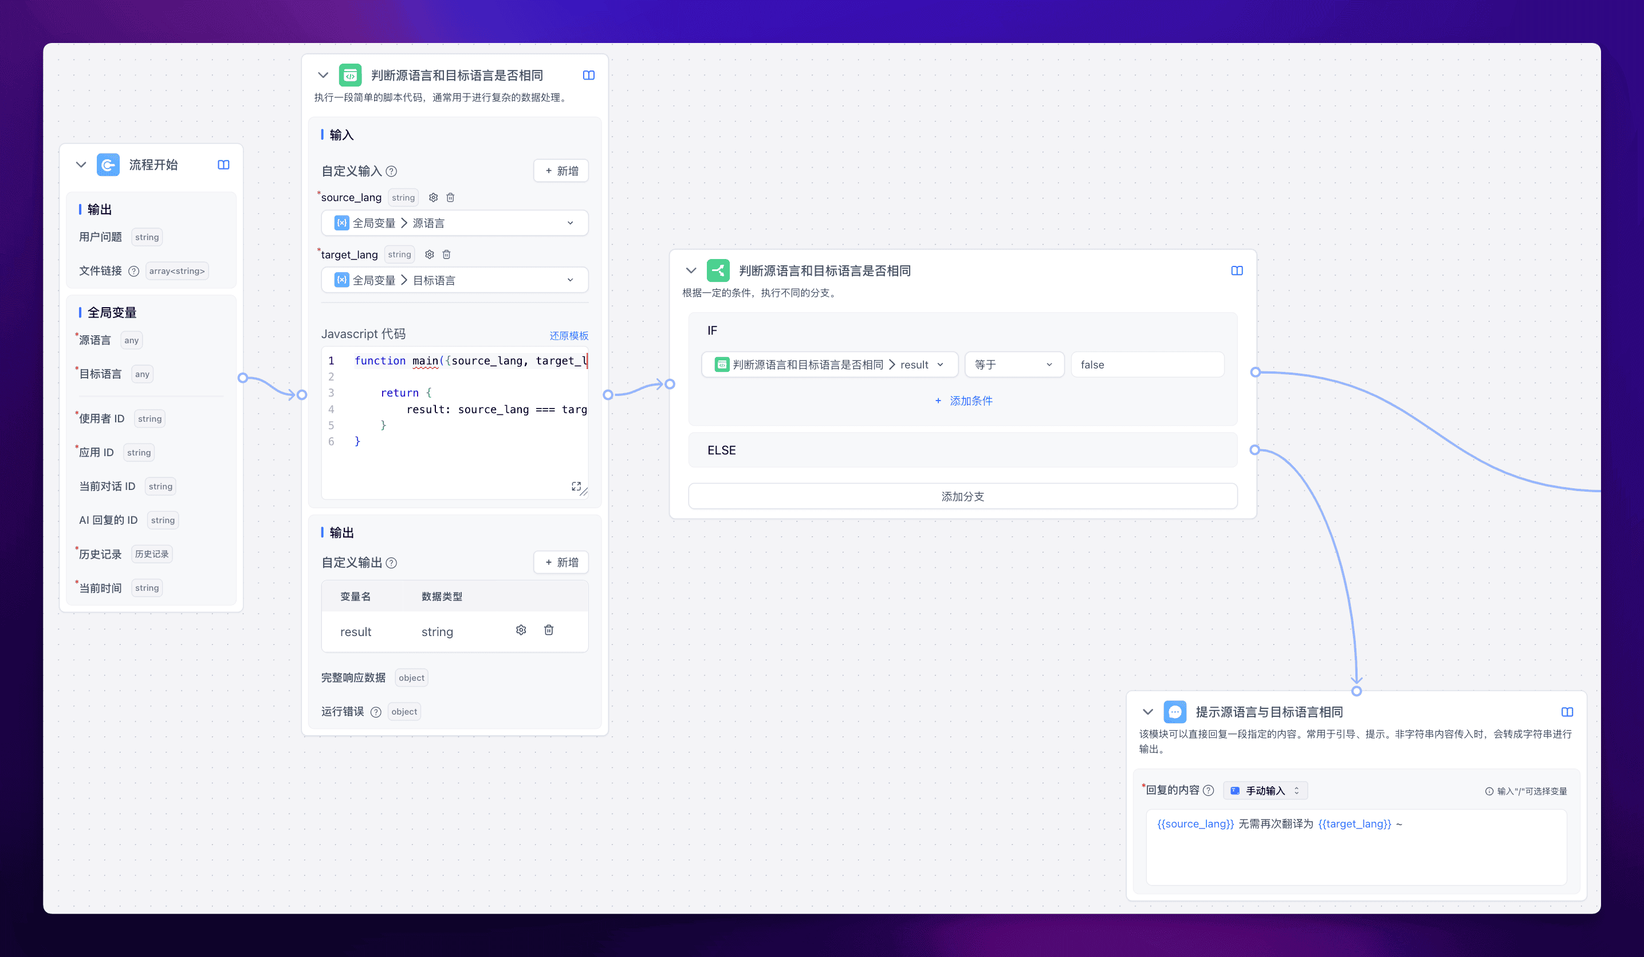Open the target_lang variable dropdown 目标语言
The width and height of the screenshot is (1644, 957).
click(455, 280)
